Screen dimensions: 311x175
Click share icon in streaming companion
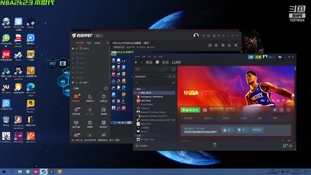[x=236, y=45]
